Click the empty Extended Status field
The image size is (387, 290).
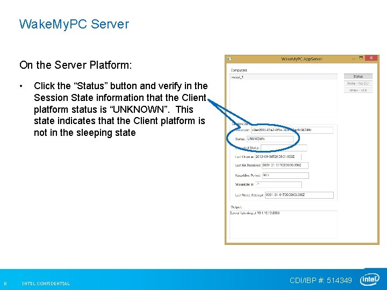coord(284,148)
